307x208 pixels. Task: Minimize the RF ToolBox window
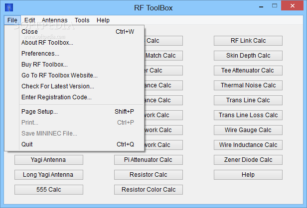click(261, 7)
